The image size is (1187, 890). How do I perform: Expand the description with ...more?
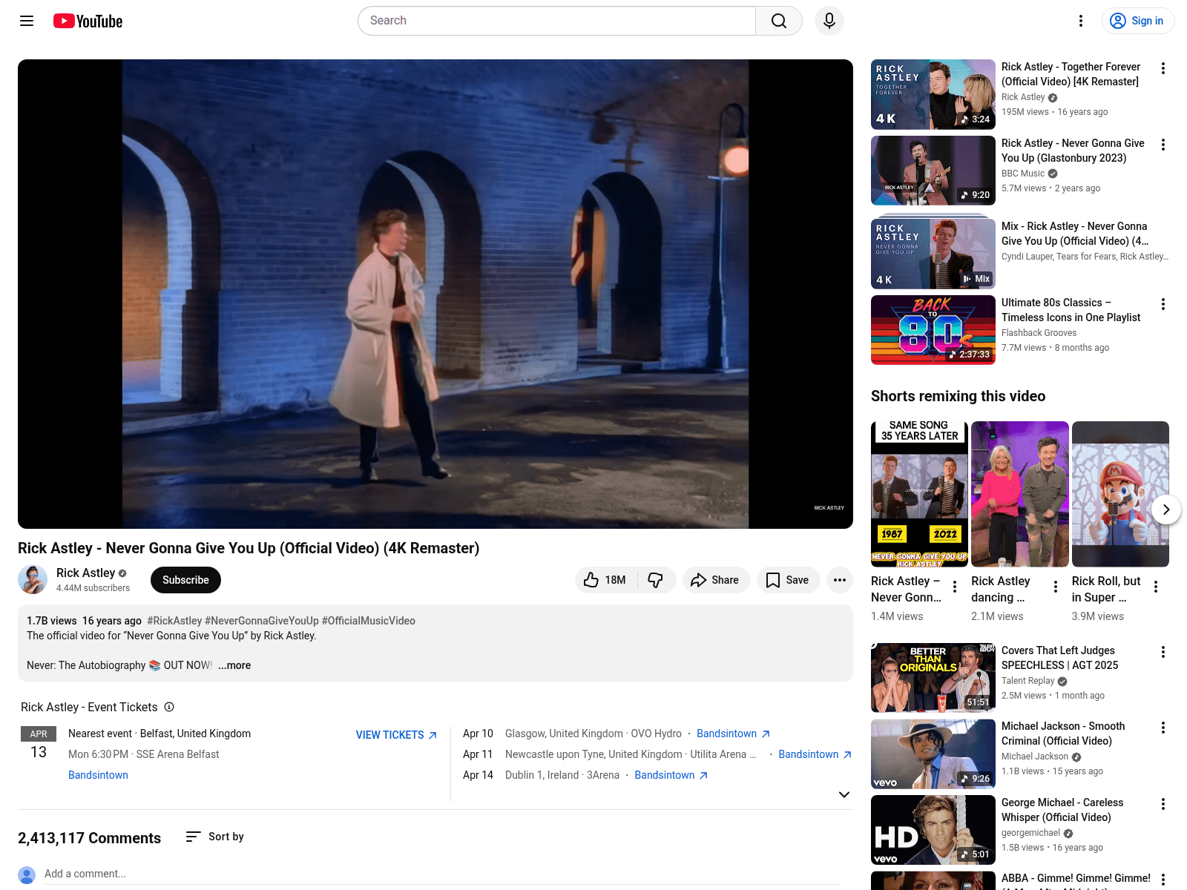234,665
